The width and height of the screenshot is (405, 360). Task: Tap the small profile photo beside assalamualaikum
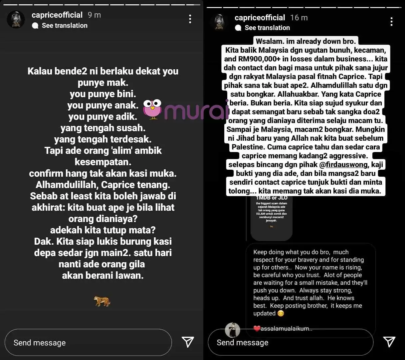pyautogui.click(x=233, y=330)
